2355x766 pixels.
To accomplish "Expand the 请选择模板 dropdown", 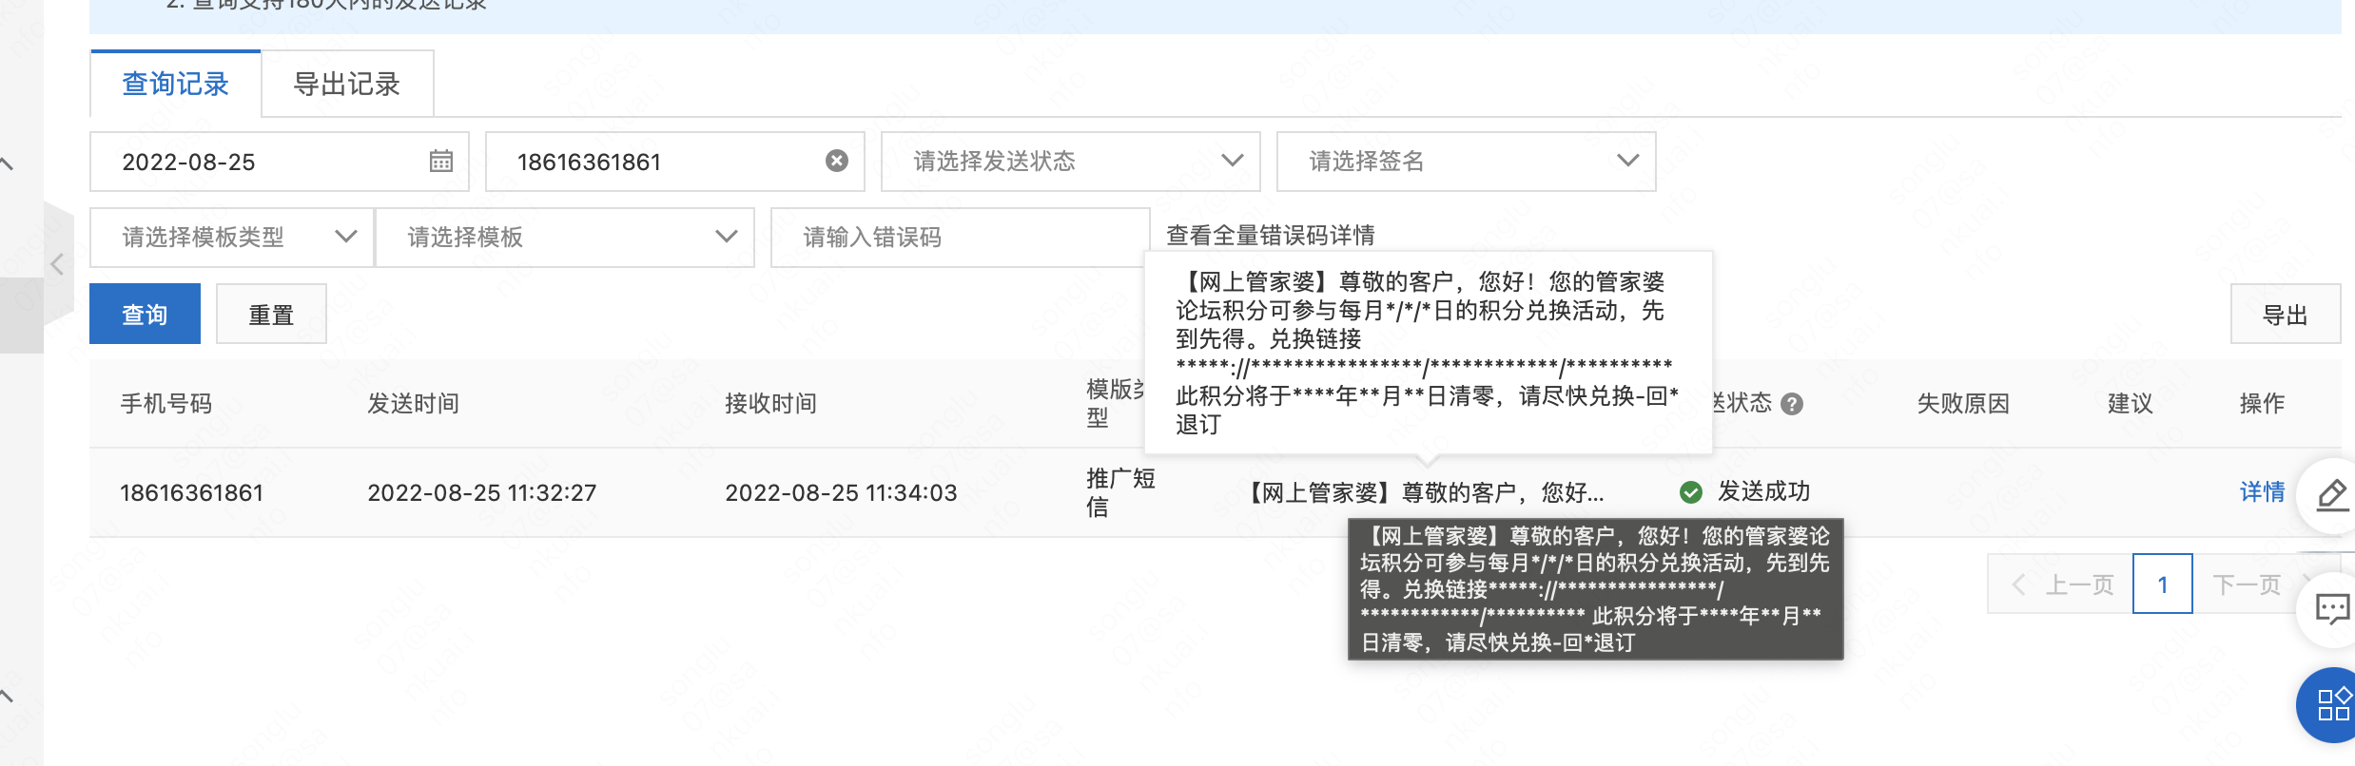I will pos(565,238).
